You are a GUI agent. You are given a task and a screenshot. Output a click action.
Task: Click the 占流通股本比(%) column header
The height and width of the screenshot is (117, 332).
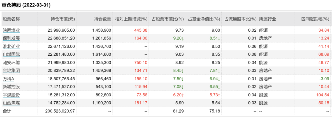(x=240, y=19)
